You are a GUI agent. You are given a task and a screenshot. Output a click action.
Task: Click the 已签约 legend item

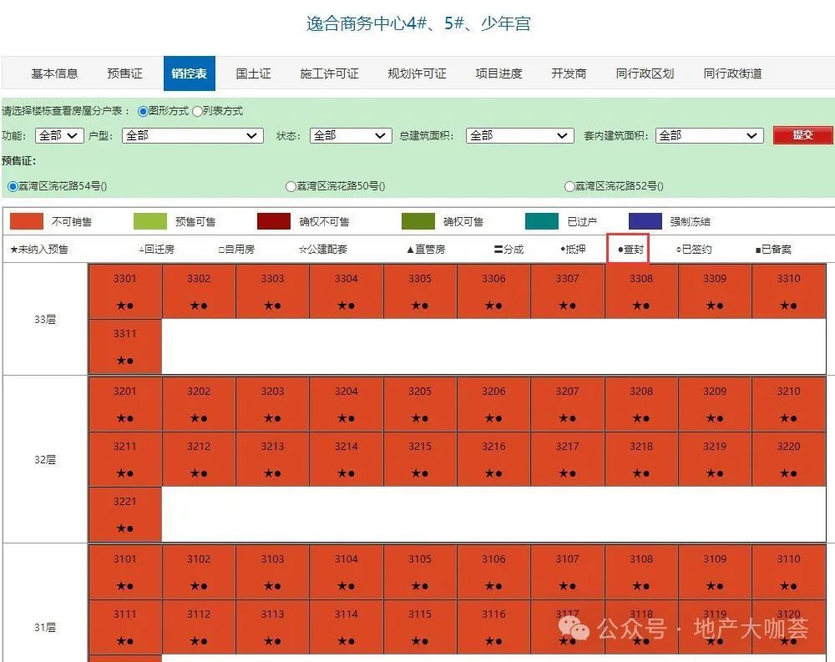pyautogui.click(x=694, y=250)
